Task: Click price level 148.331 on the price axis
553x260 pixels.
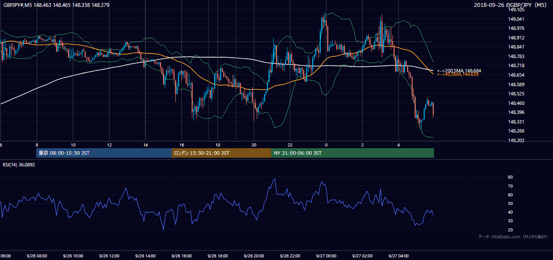Action: click(516, 122)
